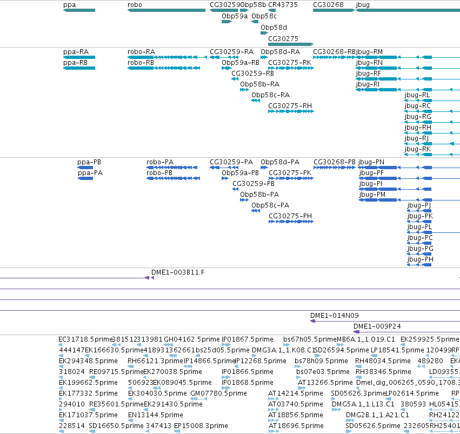The width and height of the screenshot is (460, 434).
Task: Select the DME1-014N09 BAC label
Action: click(335, 316)
